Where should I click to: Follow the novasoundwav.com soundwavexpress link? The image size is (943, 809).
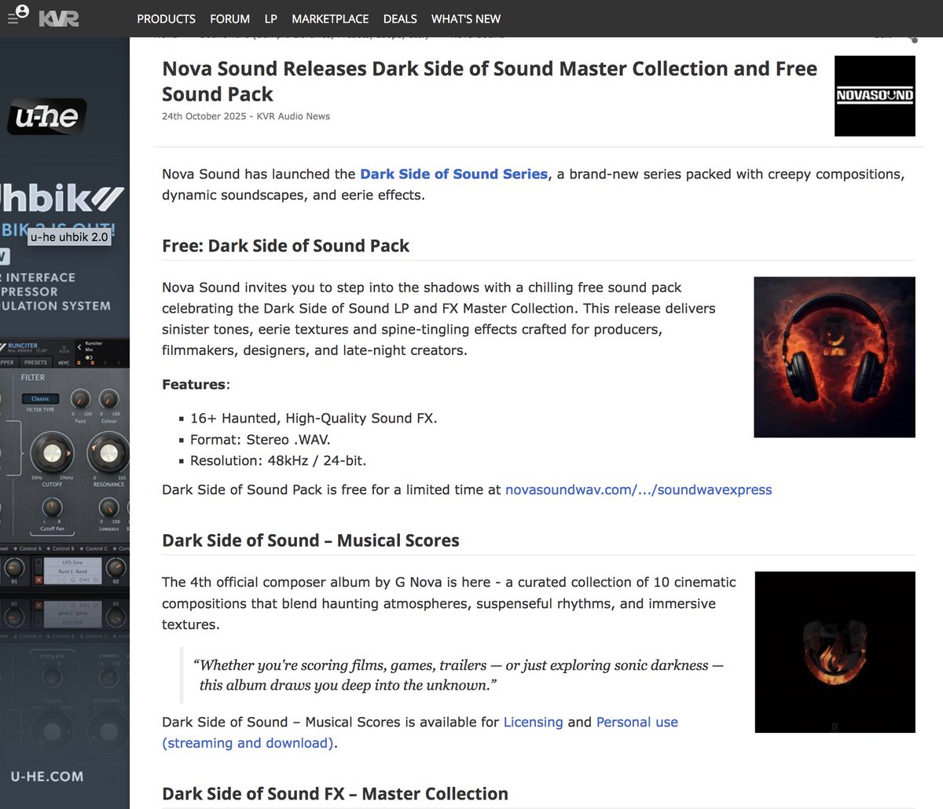tap(638, 489)
